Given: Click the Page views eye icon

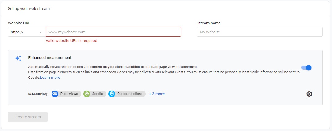Looking at the screenshot, I should [55, 94].
